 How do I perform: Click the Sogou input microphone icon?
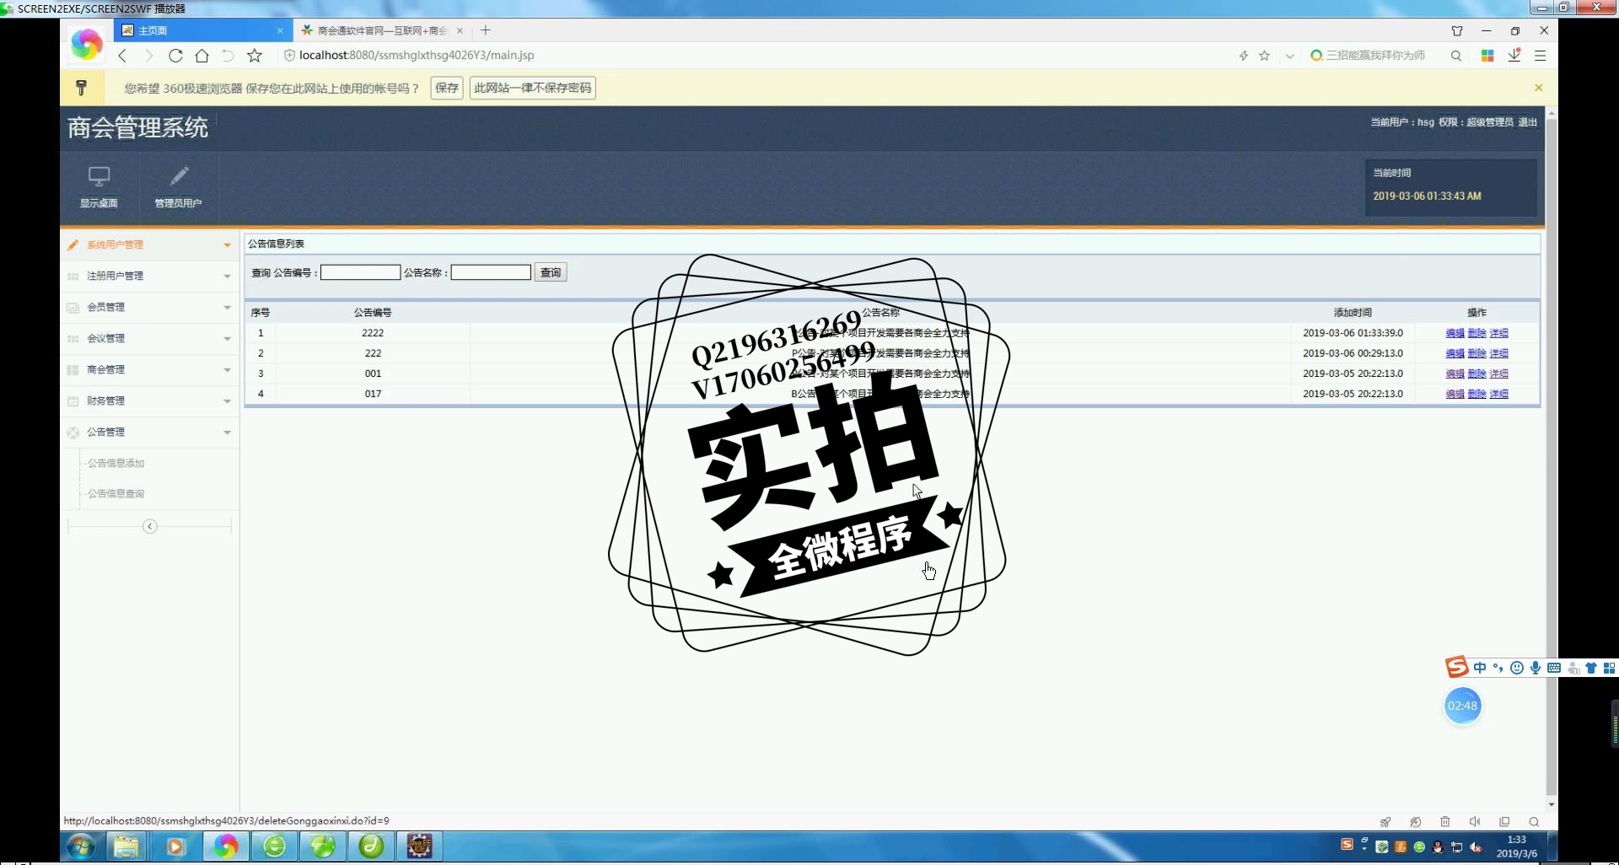(1536, 668)
